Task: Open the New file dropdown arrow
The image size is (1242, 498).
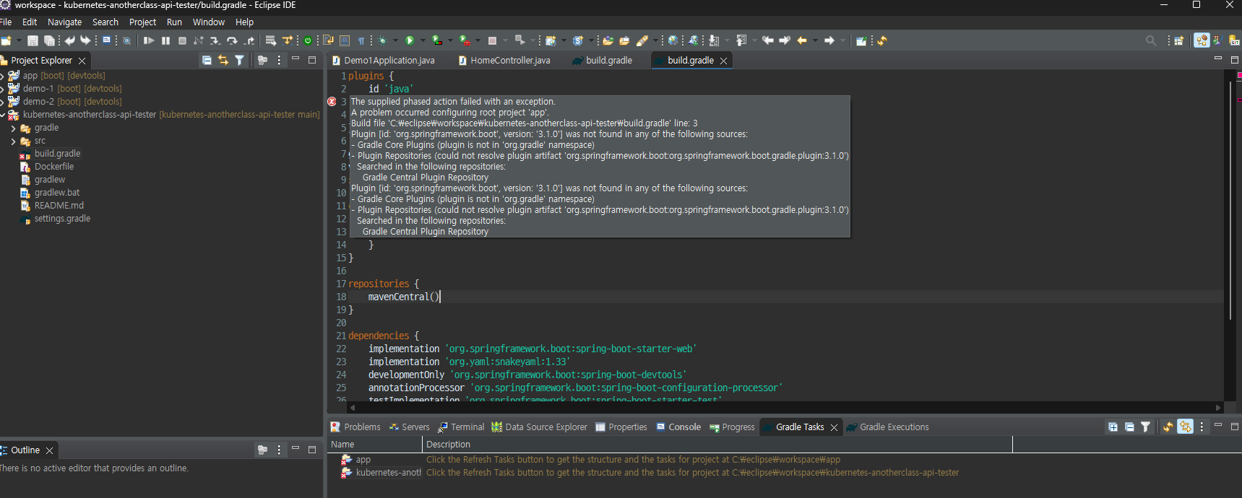Action: tap(19, 40)
